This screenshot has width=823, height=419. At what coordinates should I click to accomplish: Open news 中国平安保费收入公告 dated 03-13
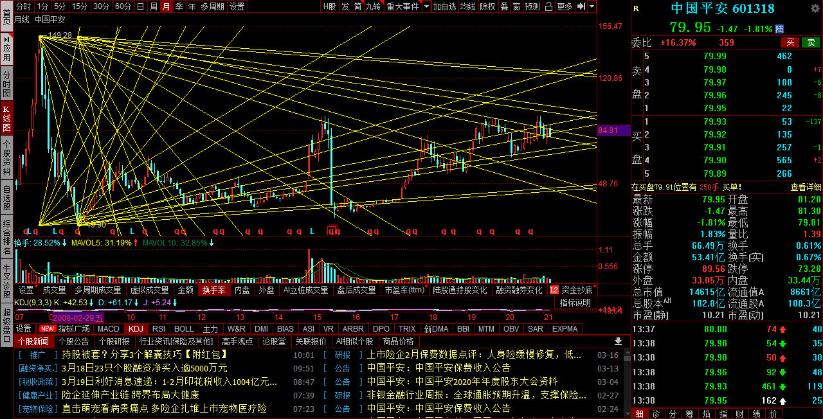click(439, 368)
